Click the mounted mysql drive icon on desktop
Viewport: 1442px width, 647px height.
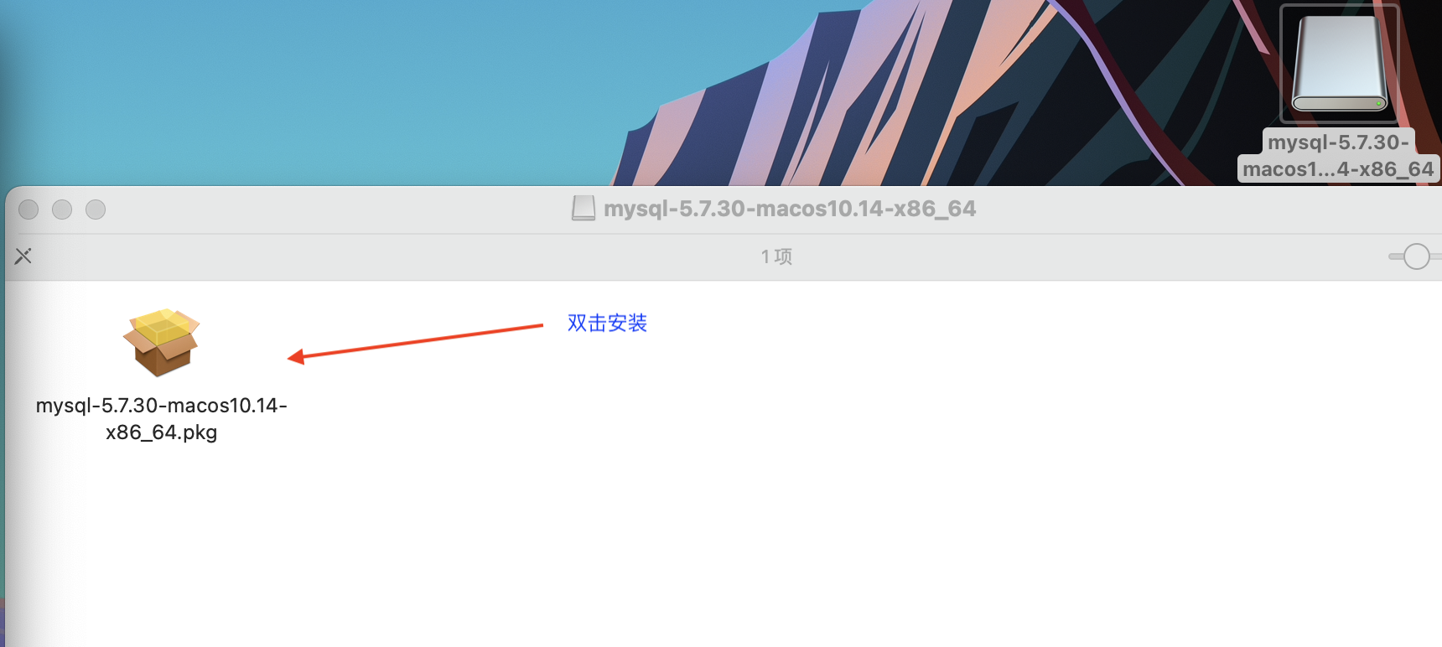click(x=1339, y=65)
